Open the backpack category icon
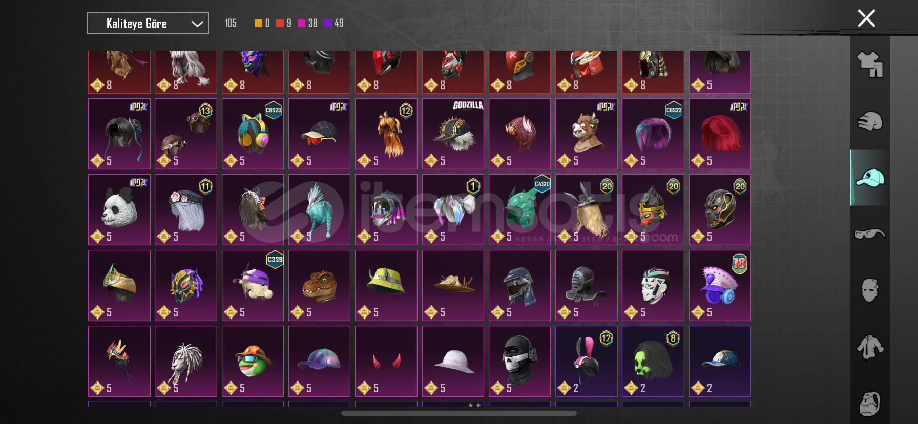Image resolution: width=918 pixels, height=424 pixels. (870, 404)
